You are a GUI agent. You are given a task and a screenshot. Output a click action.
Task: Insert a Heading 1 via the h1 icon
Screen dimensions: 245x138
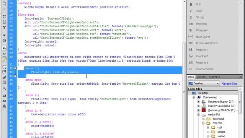click(x=191, y=49)
